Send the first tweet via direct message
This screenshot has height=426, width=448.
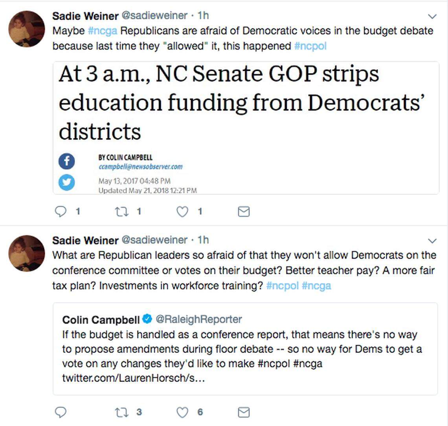pyautogui.click(x=244, y=212)
